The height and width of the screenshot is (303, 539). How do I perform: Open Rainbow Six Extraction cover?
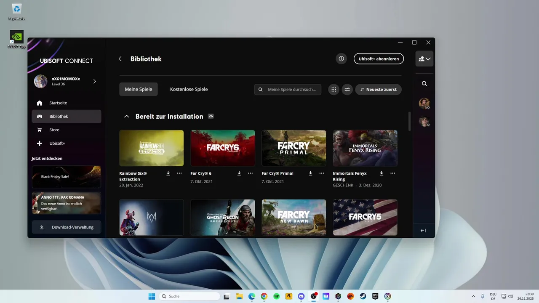(x=152, y=148)
